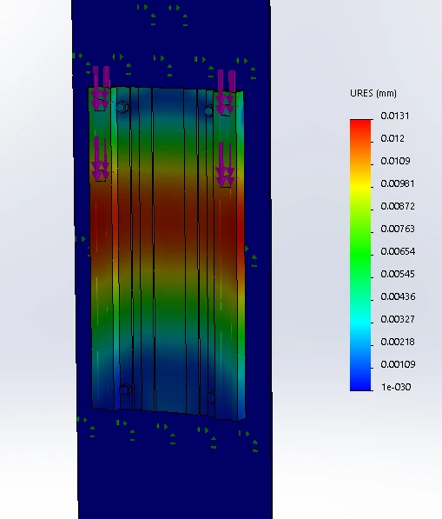Click the 0.012 legend label
442x519 pixels.
click(x=393, y=138)
